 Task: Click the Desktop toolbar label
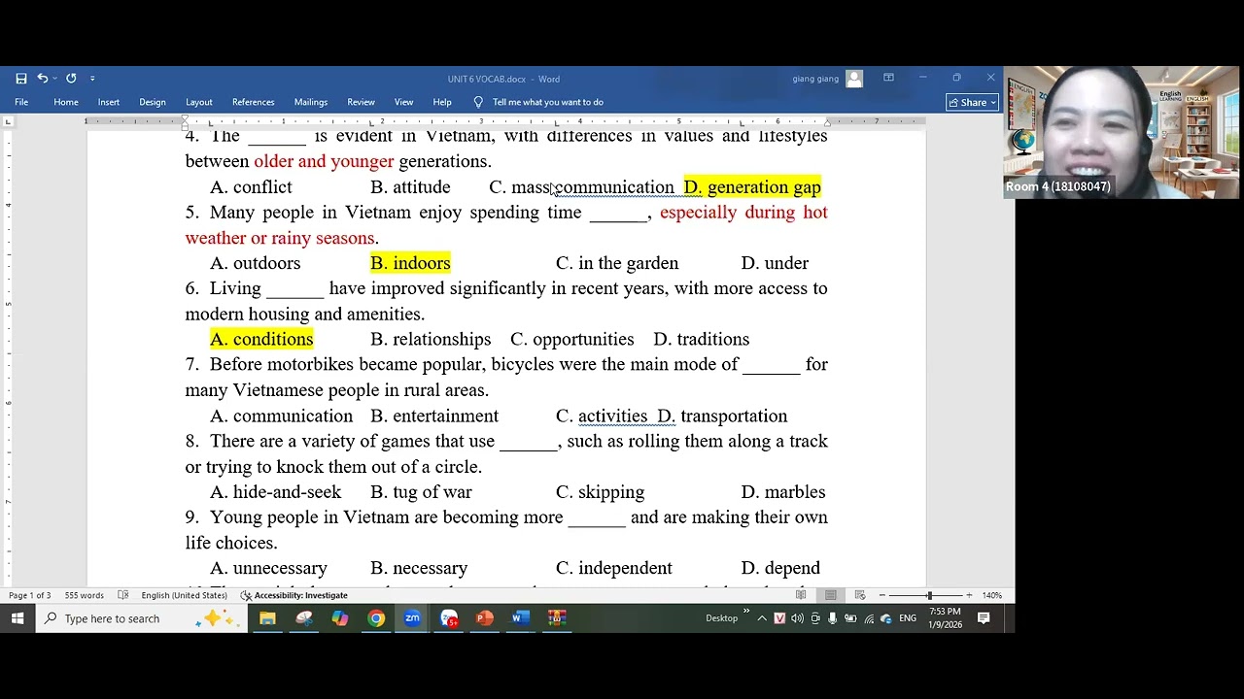(721, 618)
